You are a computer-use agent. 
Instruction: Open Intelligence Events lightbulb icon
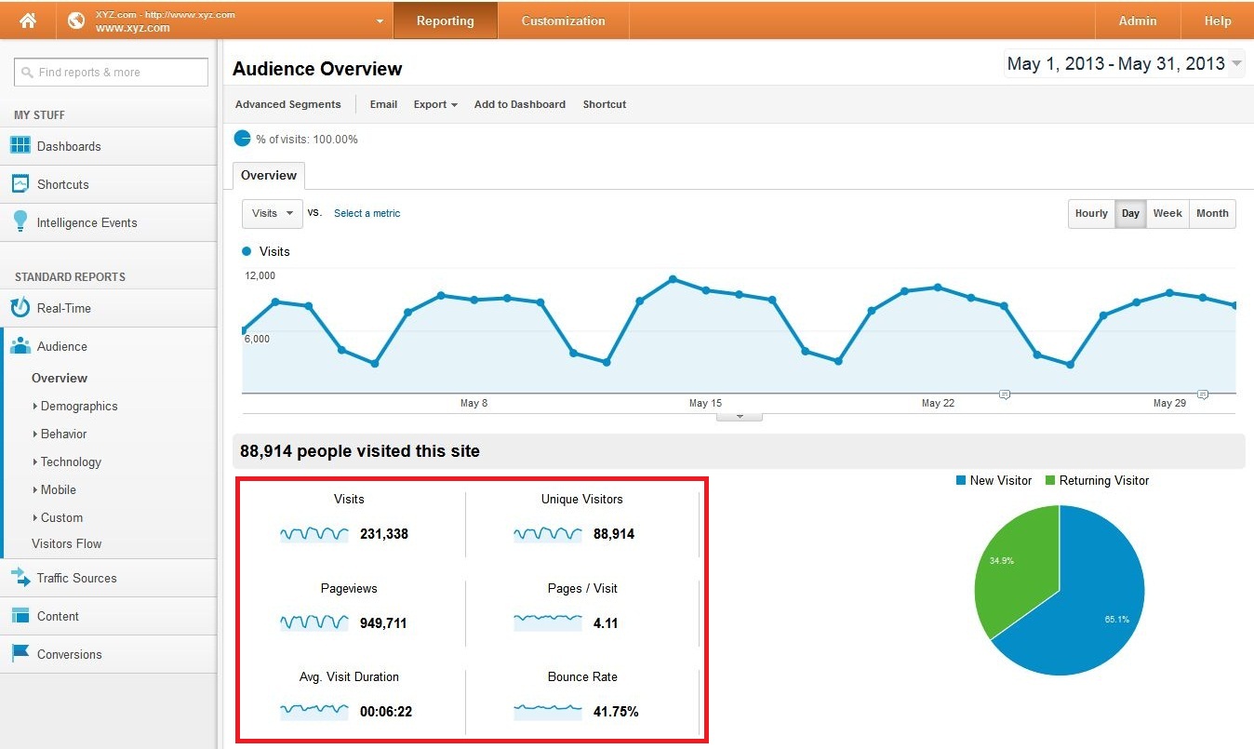pyautogui.click(x=20, y=222)
